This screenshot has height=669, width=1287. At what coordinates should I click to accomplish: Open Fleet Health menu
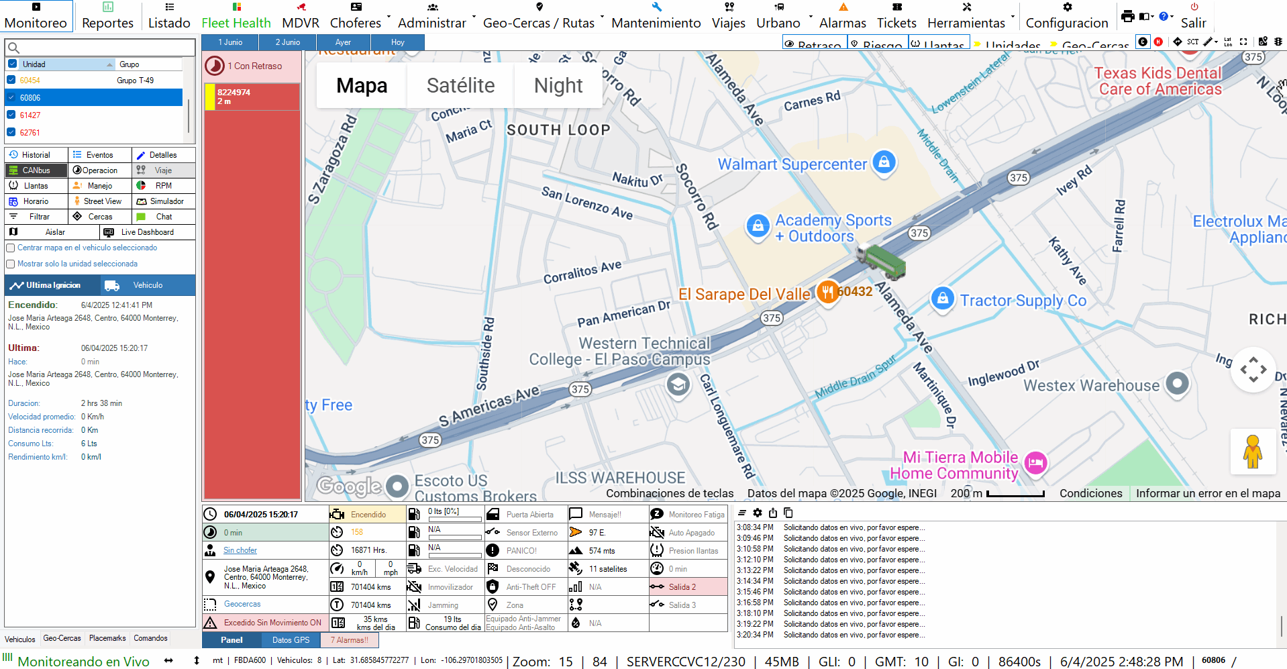(x=236, y=16)
